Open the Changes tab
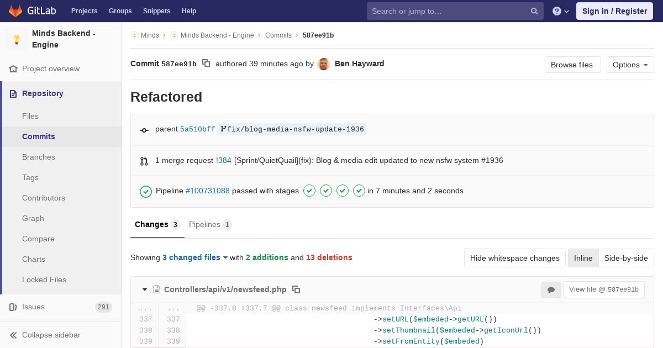Screen dimensions: 663x348 click(157, 225)
